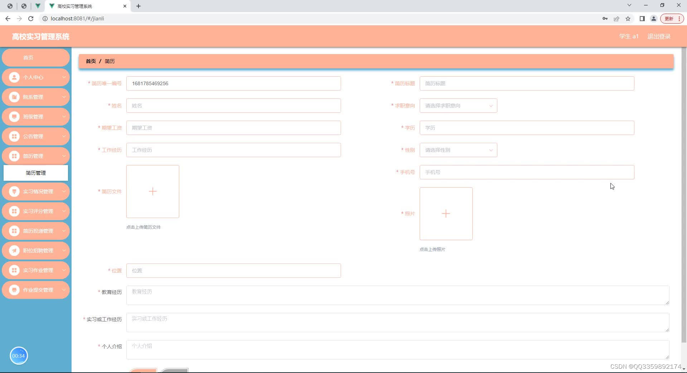
Task: Expand 作业提交管理 menu chevron
Action: click(64, 290)
